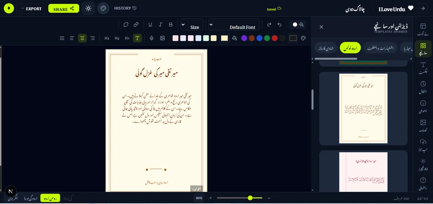Viewport: 433px width, 204px height.
Task: Pick the blue text color circle
Action: [259, 38]
